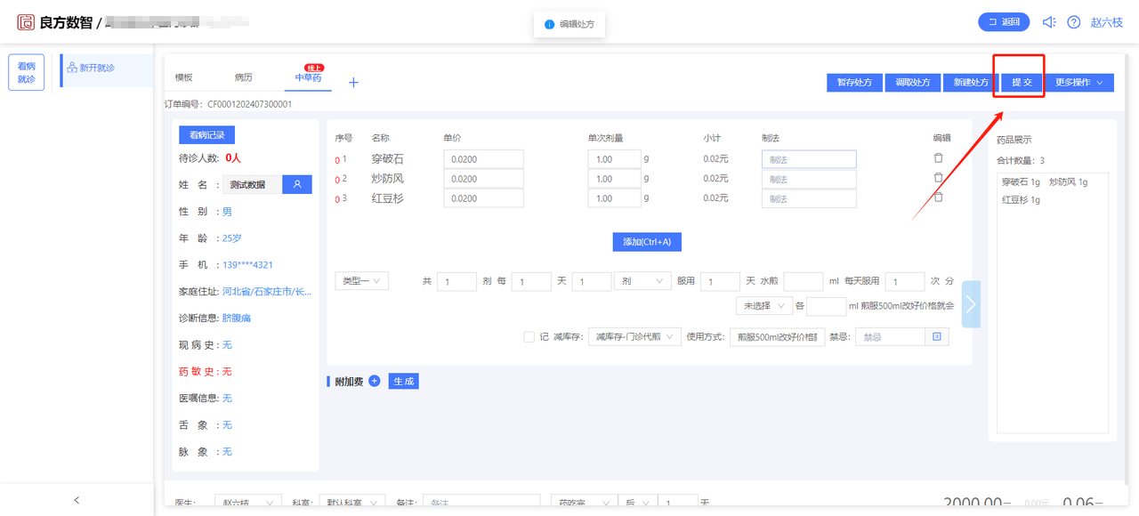Open the 类型一 dropdown
The image size is (1139, 516).
pyautogui.click(x=362, y=280)
